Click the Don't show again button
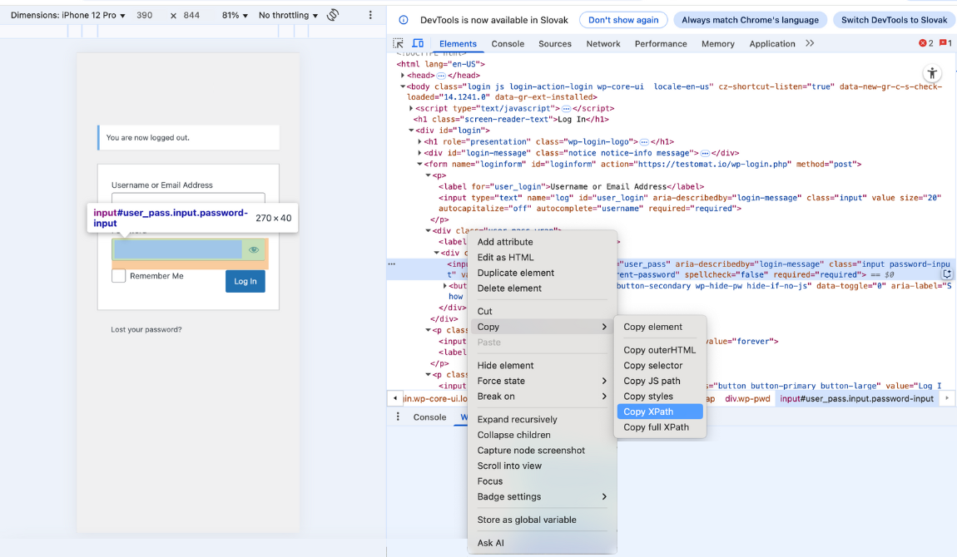The width and height of the screenshot is (957, 557). coord(623,20)
